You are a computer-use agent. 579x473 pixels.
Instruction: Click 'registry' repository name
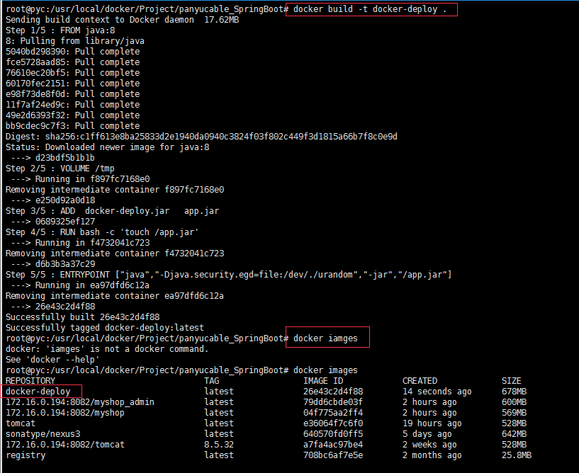pos(26,456)
